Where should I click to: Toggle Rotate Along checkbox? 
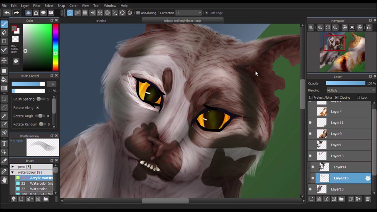click(x=37, y=107)
